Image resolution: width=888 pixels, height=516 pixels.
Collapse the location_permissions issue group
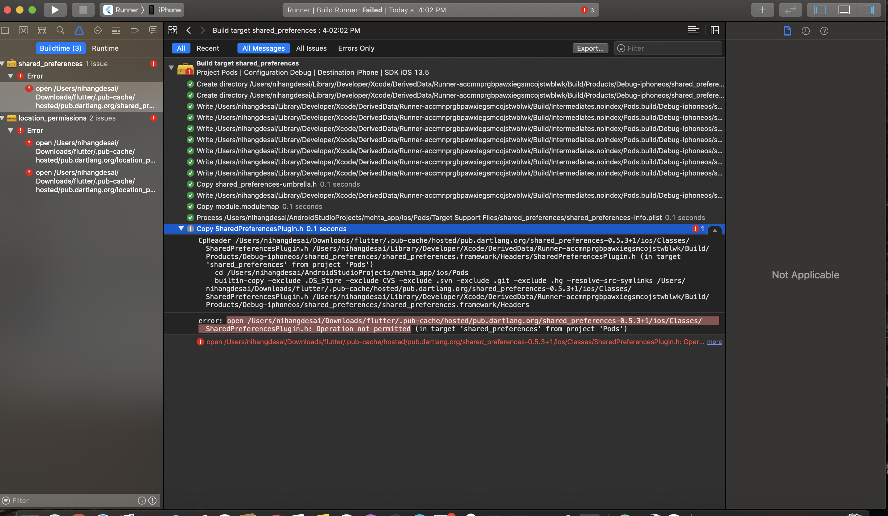click(x=3, y=118)
